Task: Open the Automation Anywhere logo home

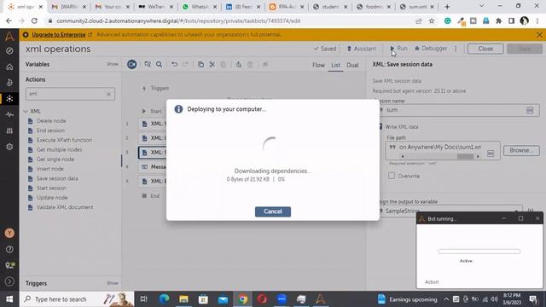Action: (9, 36)
